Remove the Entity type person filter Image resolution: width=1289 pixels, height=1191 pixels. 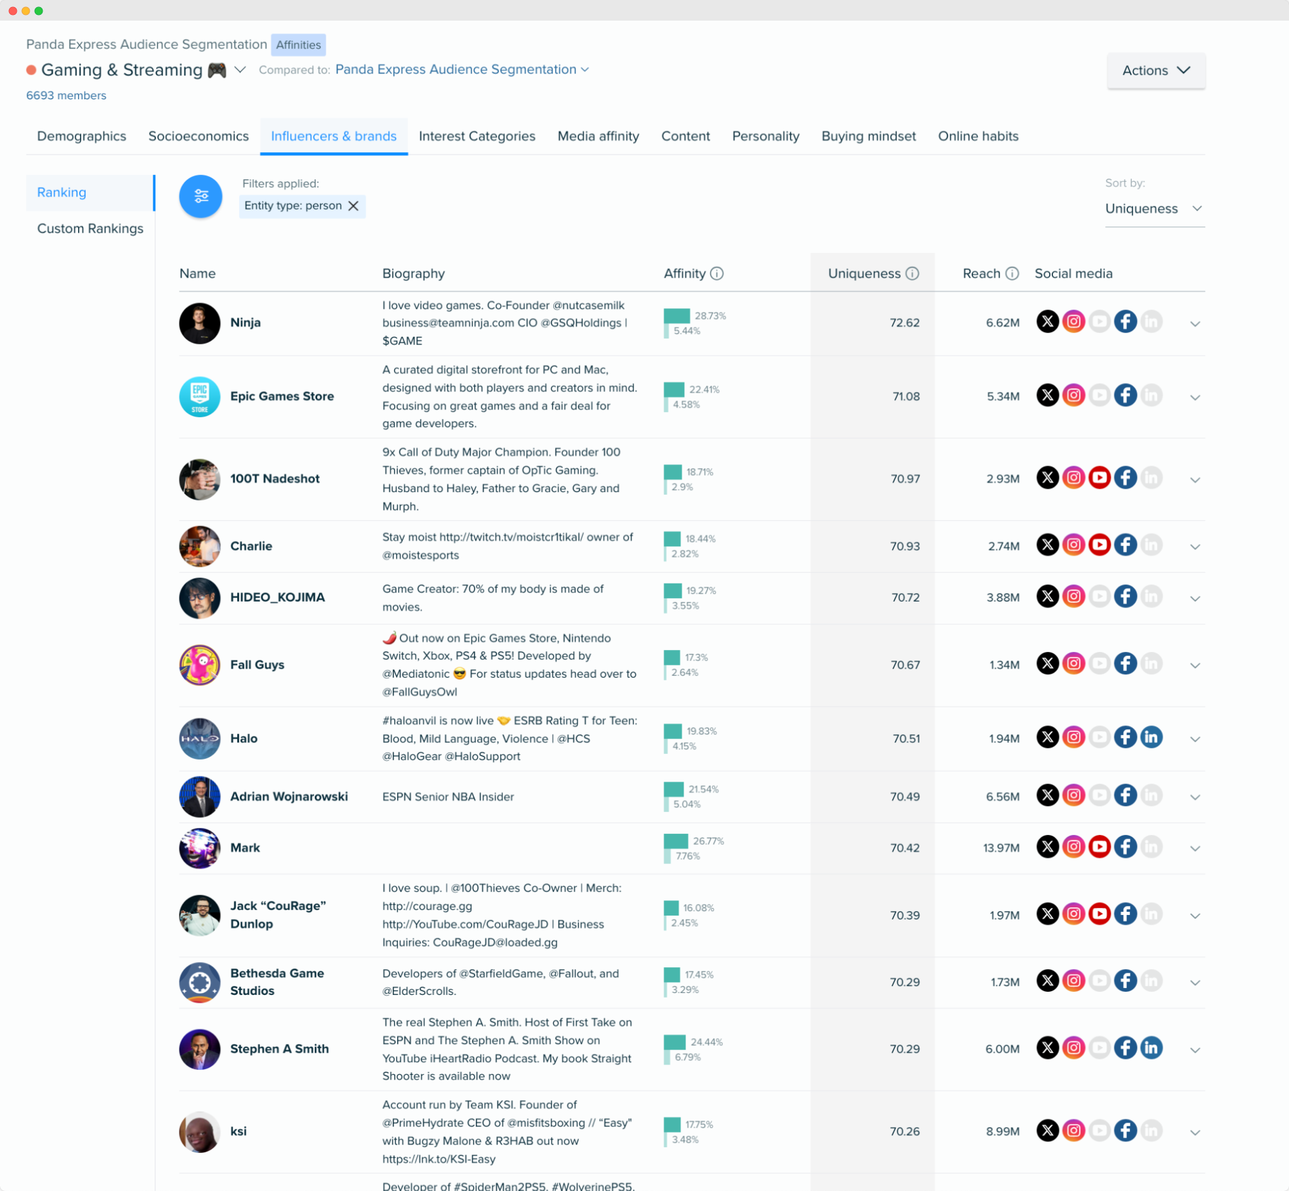(x=355, y=206)
